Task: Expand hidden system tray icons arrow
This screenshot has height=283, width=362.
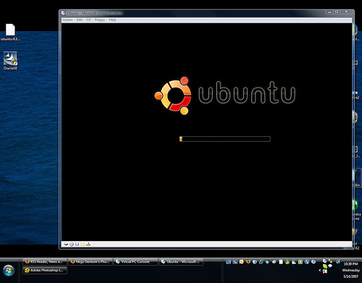Action: (320, 270)
